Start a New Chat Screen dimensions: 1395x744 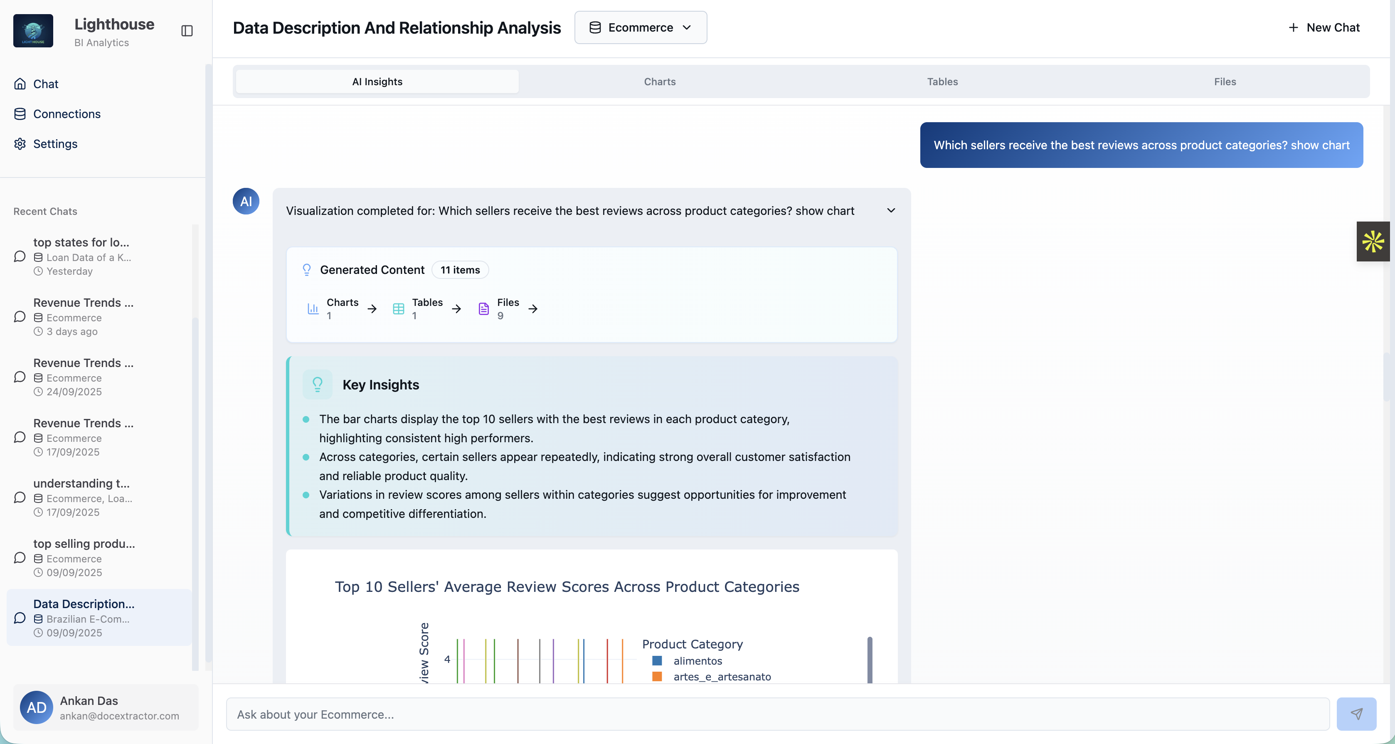click(x=1324, y=27)
